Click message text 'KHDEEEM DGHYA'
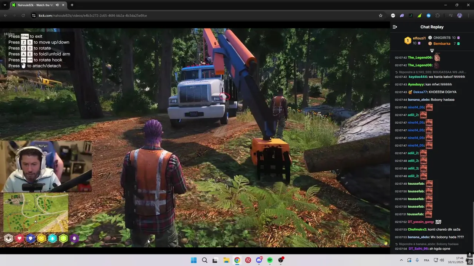This screenshot has width=474, height=266. click(443, 92)
